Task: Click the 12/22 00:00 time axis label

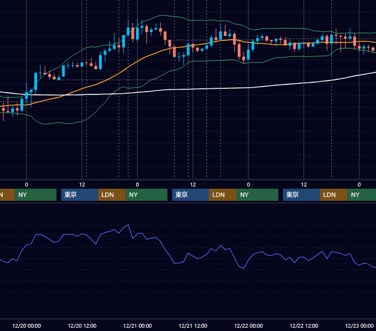Action: point(248,325)
